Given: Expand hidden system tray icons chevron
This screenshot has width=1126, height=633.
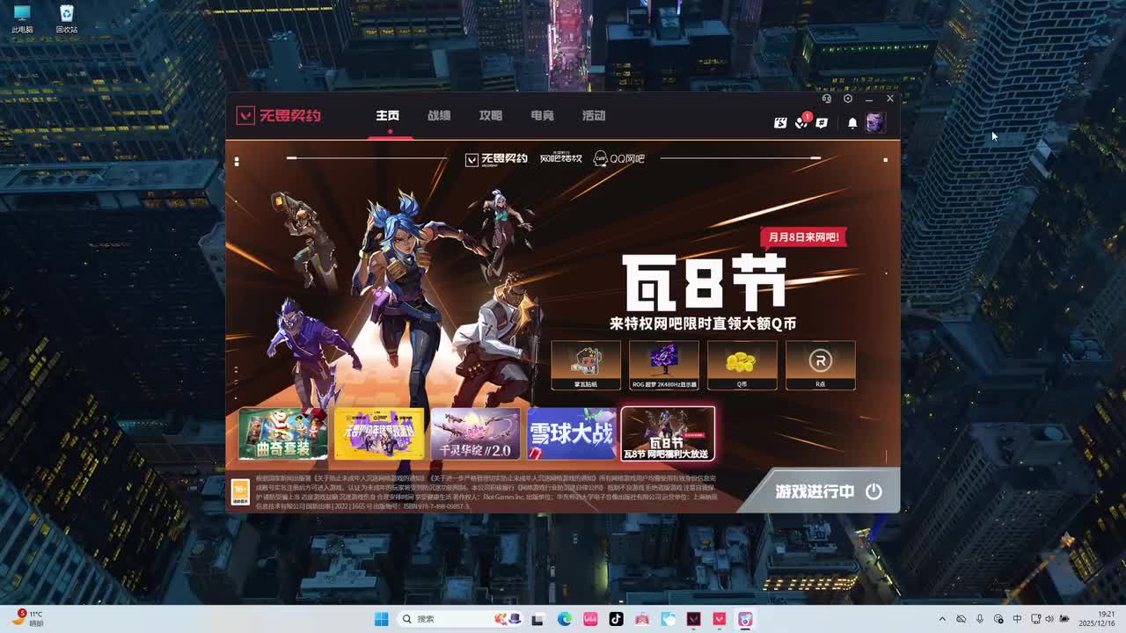Looking at the screenshot, I should coord(942,619).
